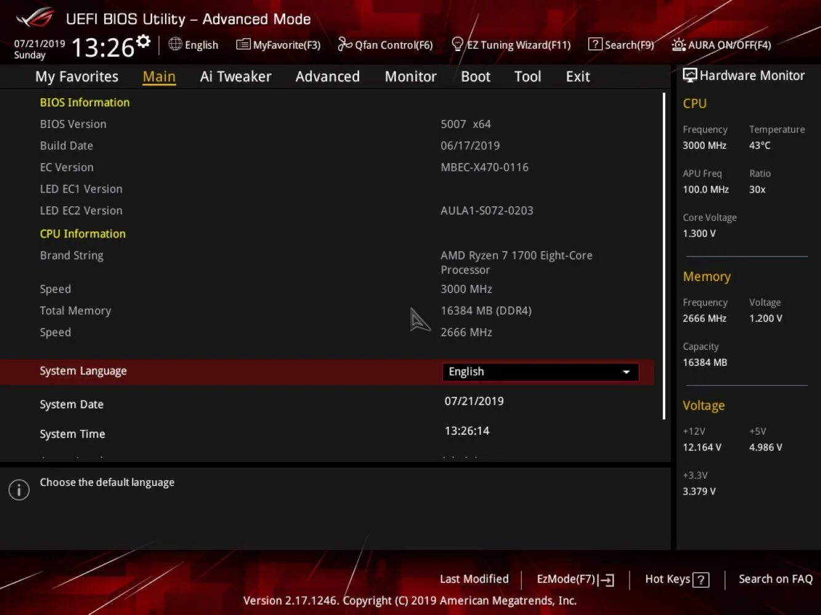Click the BIOS Information heading
This screenshot has width=821, height=615.
tap(85, 103)
